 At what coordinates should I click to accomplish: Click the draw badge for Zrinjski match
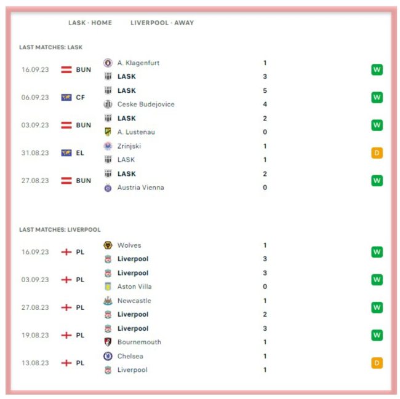tap(377, 153)
